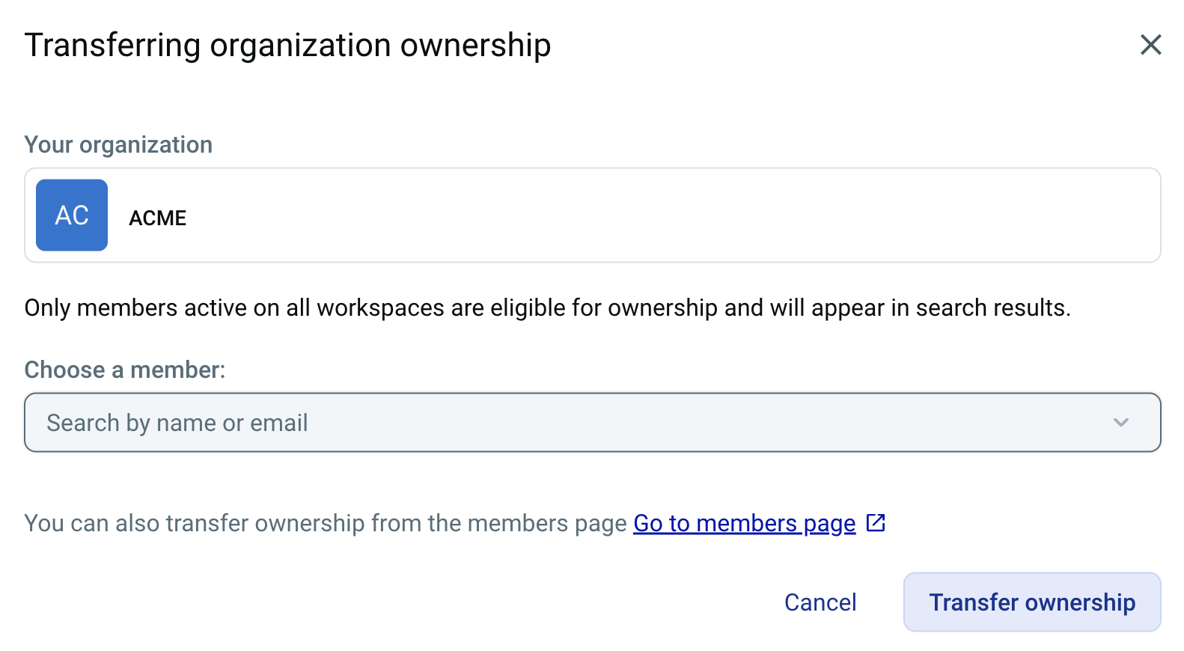Screen dimensions: 1184x651
Task: Click the word 'organization' in the field label
Action: (145, 144)
